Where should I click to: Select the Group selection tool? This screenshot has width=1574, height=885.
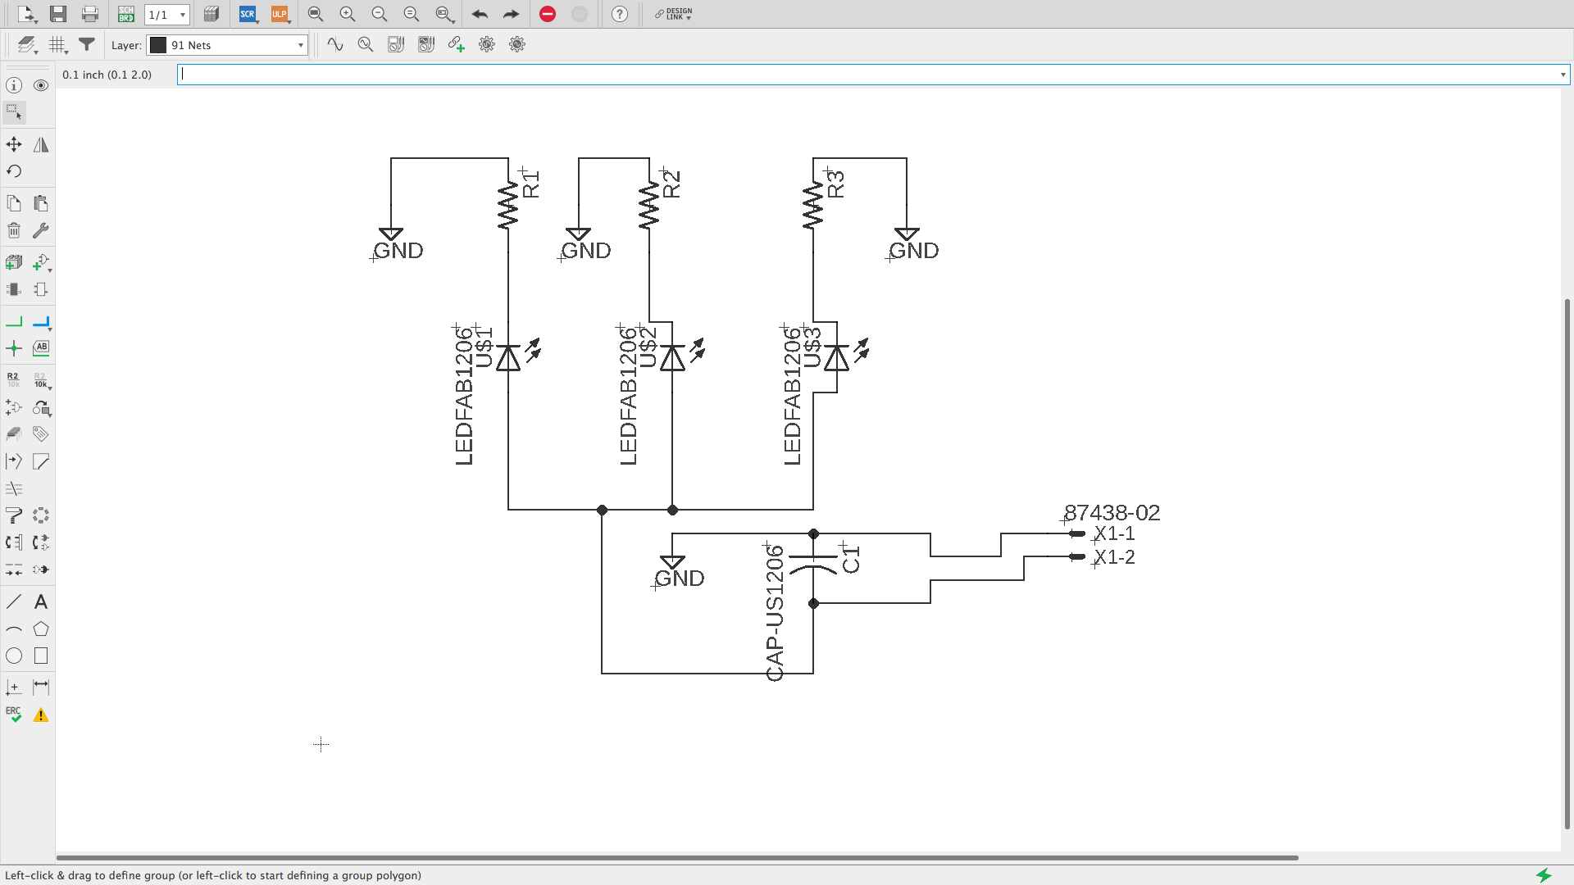[x=14, y=112]
